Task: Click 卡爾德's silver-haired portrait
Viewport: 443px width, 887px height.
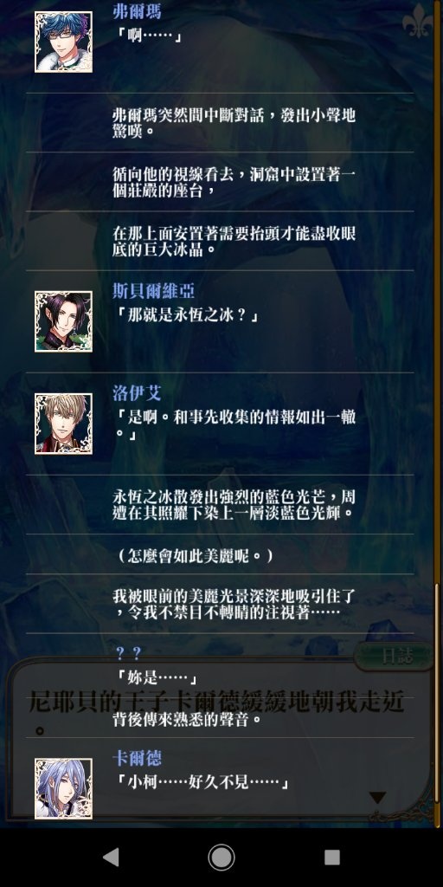Action: point(63,788)
